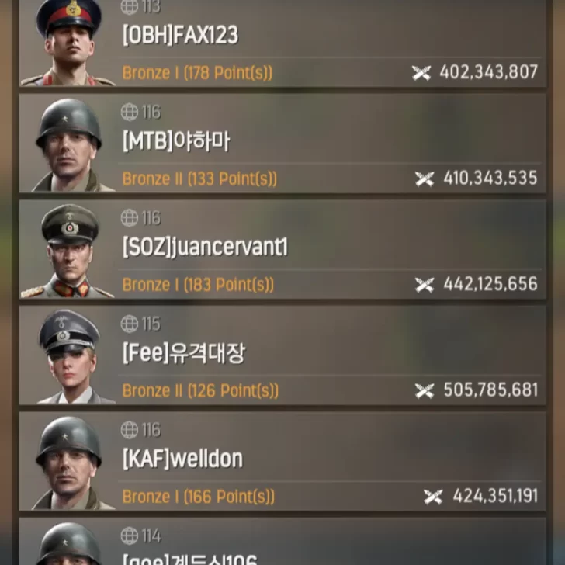Screen dimensions: 565x565
Task: Tap the globe icon beside server 115
Action: pyautogui.click(x=130, y=324)
